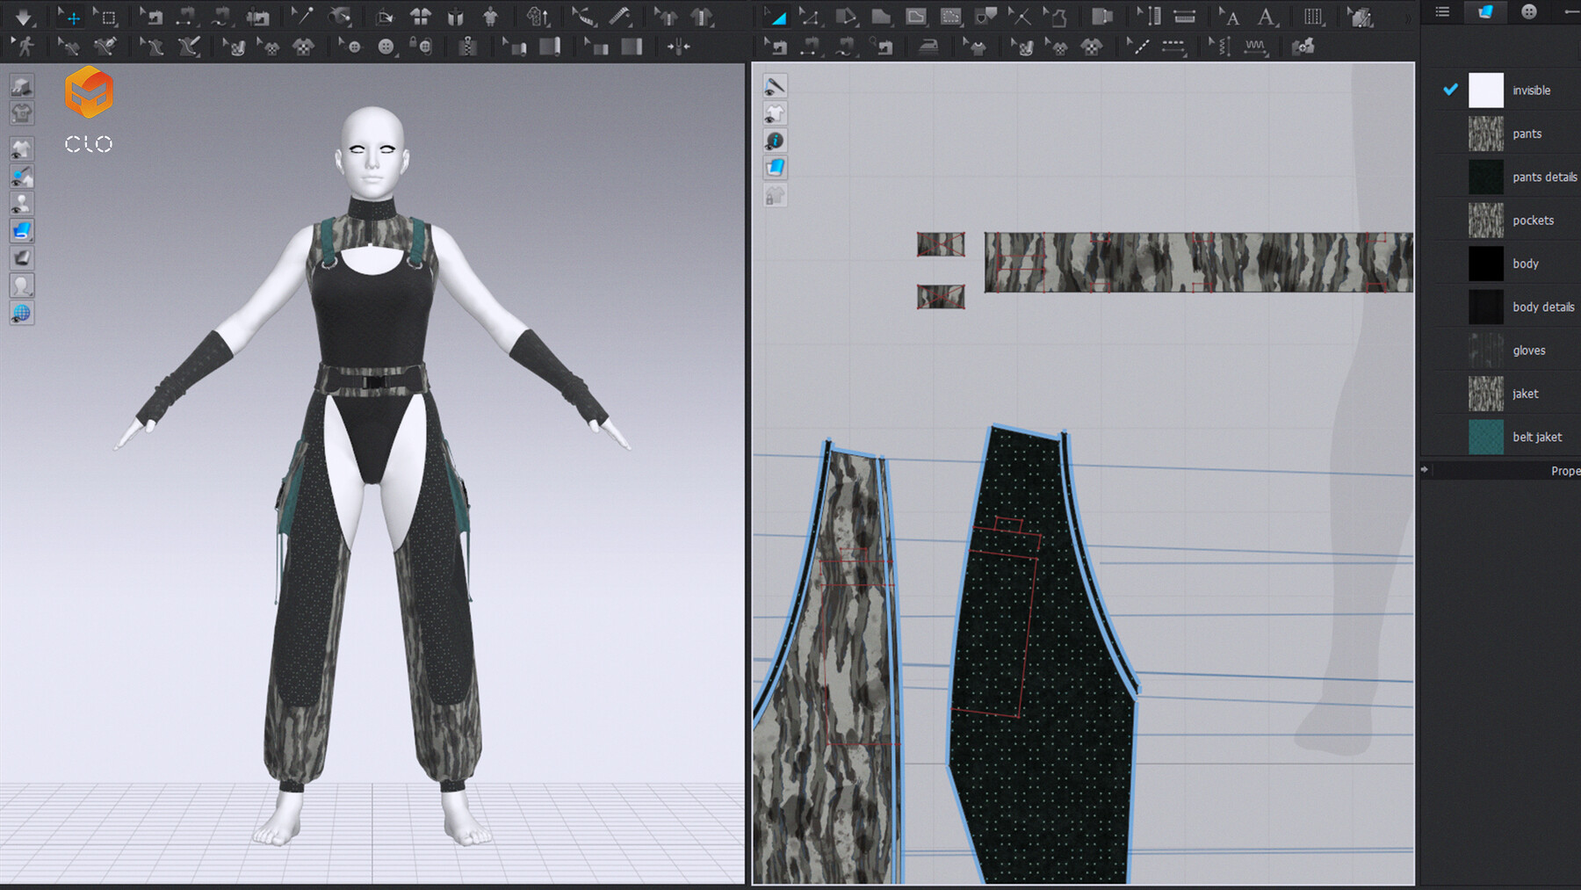Image resolution: width=1581 pixels, height=890 pixels.
Task: Reset 2D arrangement of garment
Action: [x=421, y=17]
